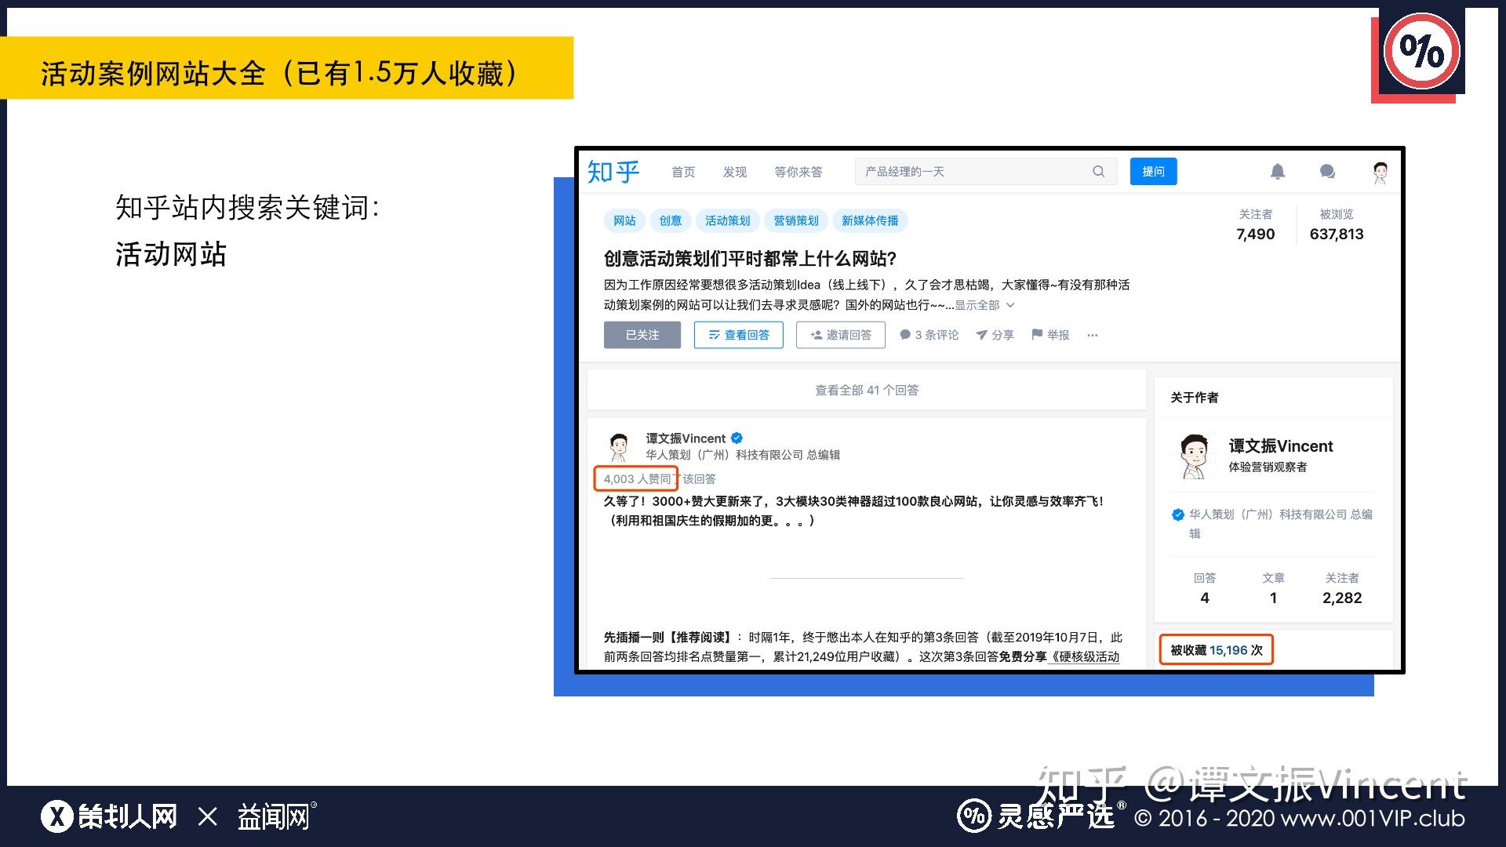This screenshot has width=1506, height=847.
Task: Select the 创意 topic tag
Action: click(670, 220)
